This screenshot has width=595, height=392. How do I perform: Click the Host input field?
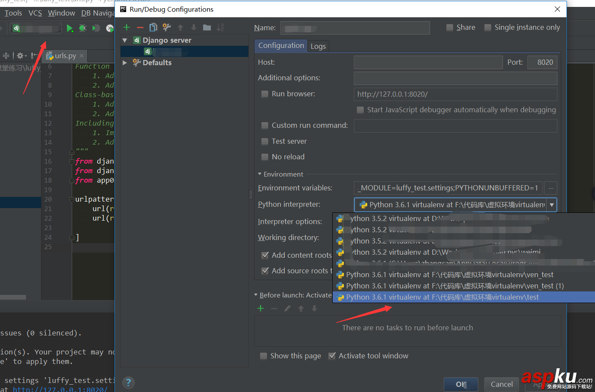point(428,62)
